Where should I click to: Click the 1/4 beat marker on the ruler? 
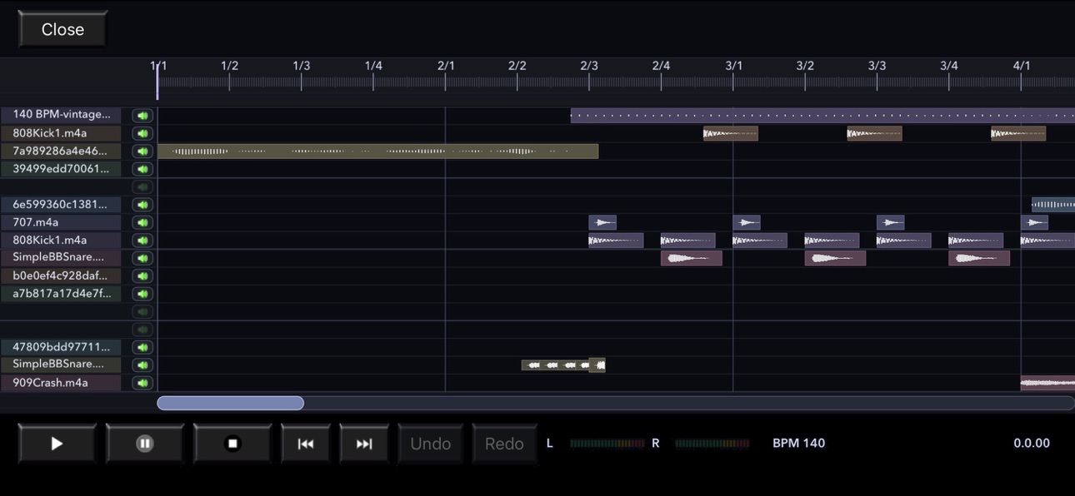pyautogui.click(x=373, y=66)
